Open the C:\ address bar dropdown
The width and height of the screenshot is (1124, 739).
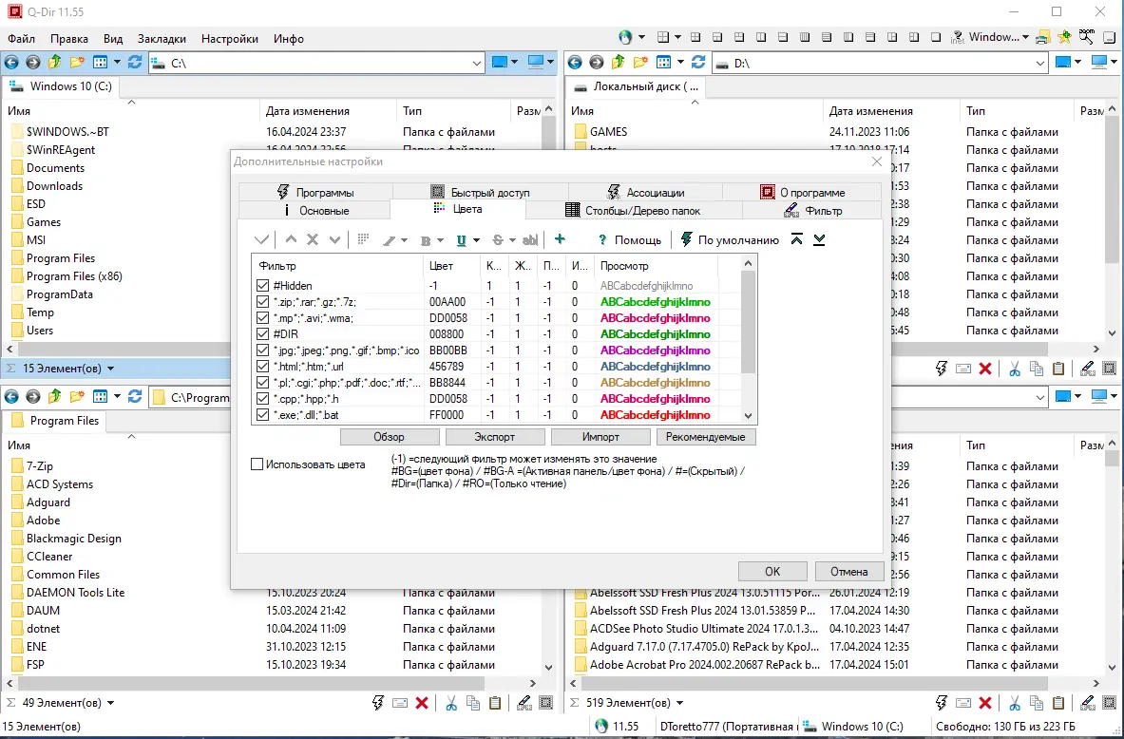[x=477, y=63]
